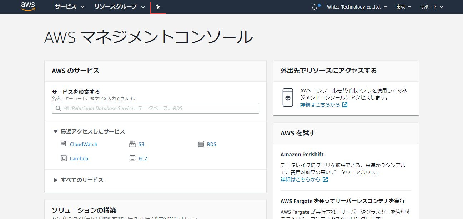Screen dimensions: 463x219
Task: Click the mobile app phone icon
Action: (288, 97)
